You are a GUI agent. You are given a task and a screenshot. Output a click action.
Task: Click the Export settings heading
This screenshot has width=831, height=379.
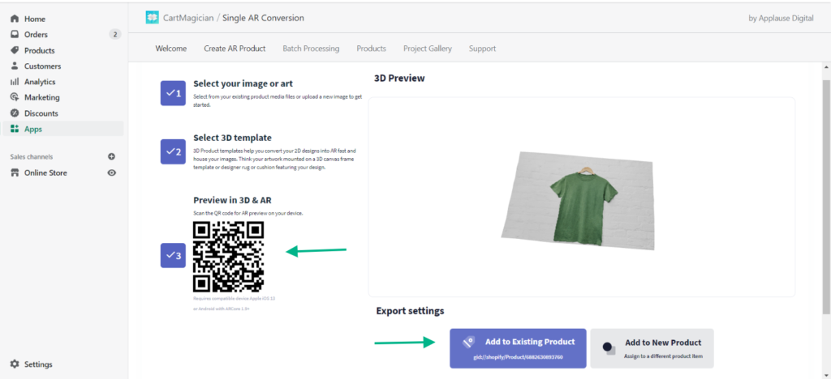(410, 311)
